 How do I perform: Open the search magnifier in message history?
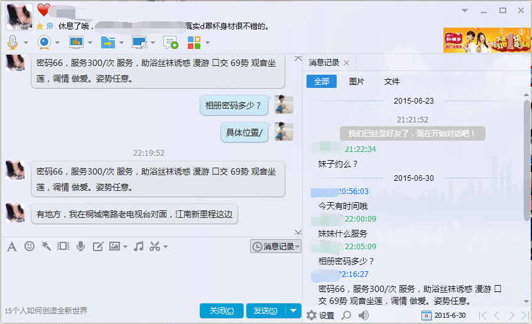pyautogui.click(x=345, y=315)
